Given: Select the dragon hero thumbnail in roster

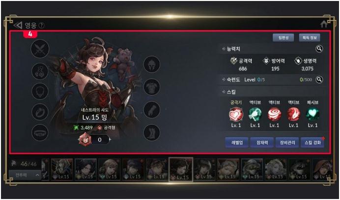Looking at the screenshot, I should point(62,169).
